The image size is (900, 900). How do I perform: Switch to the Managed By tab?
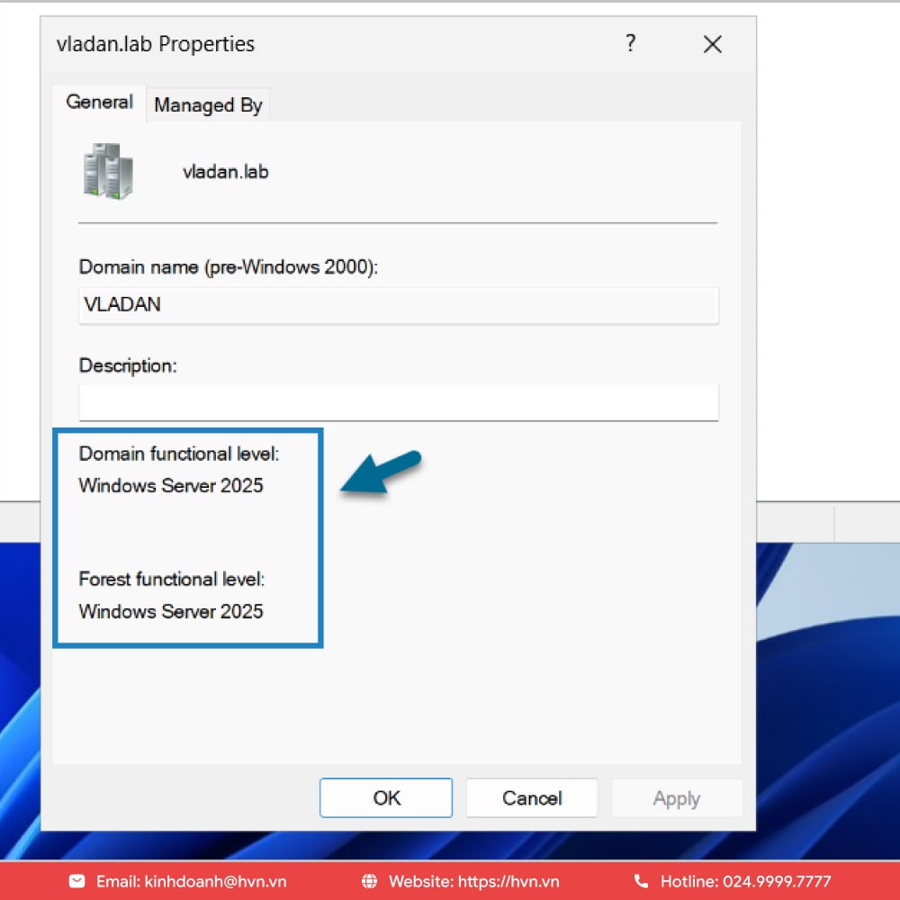[x=208, y=105]
